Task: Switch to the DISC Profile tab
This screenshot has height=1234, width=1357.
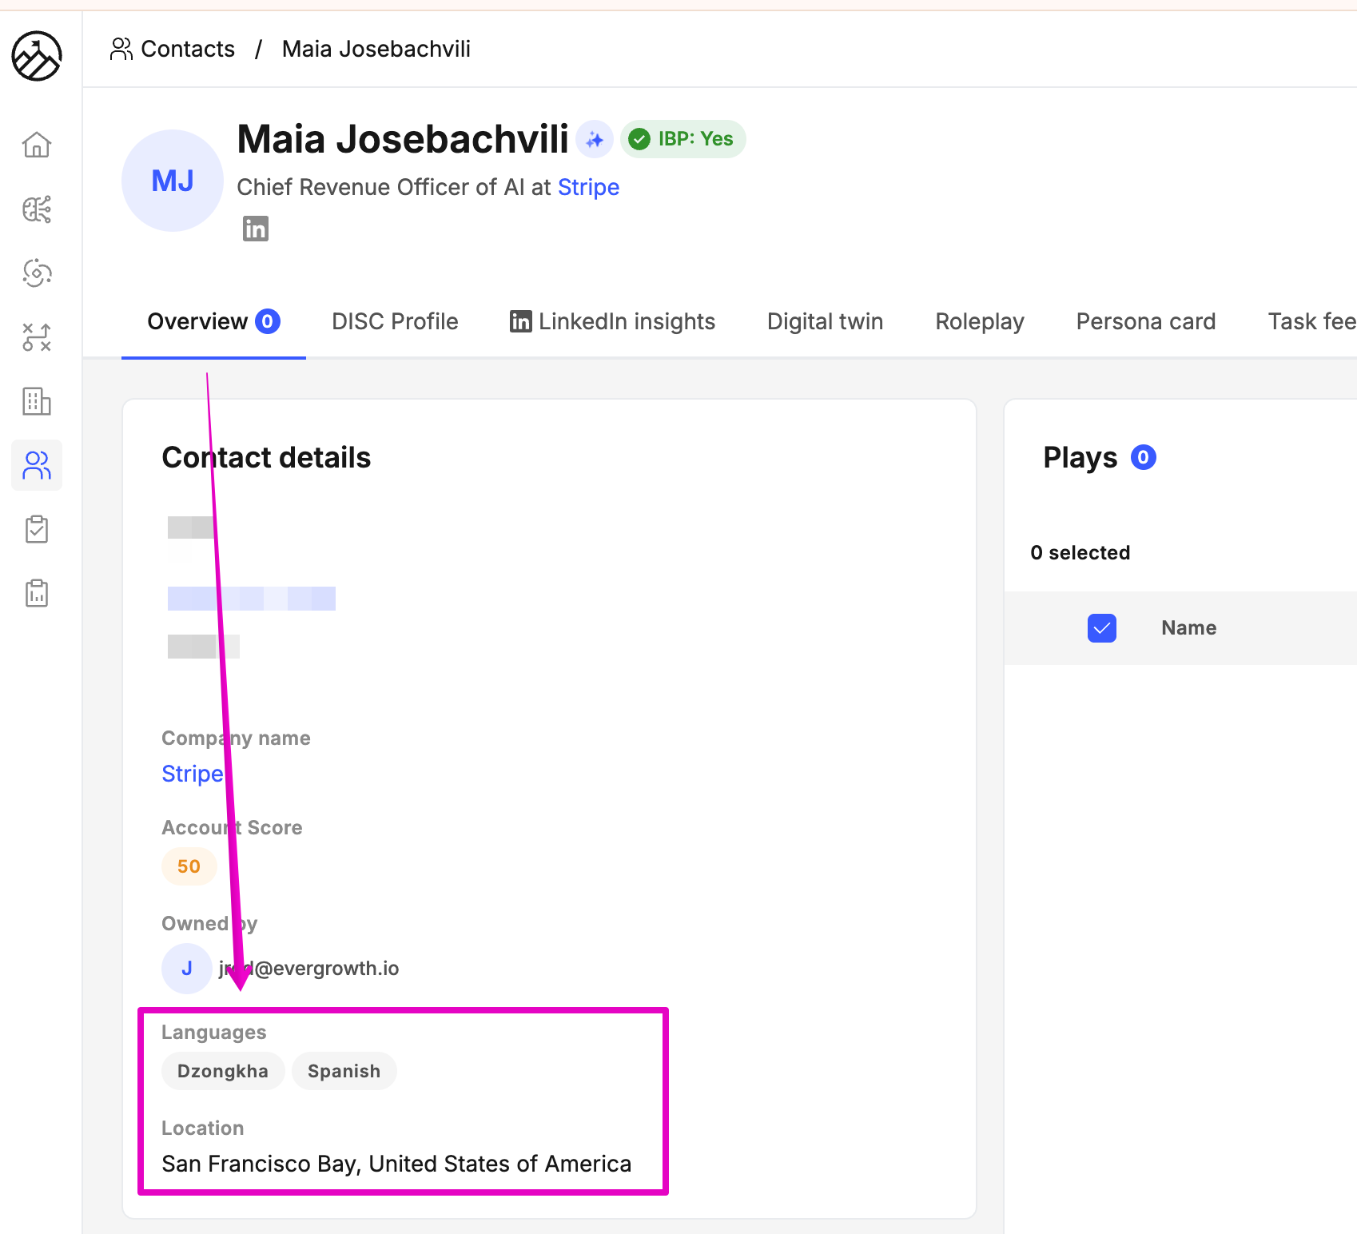Action: point(395,321)
